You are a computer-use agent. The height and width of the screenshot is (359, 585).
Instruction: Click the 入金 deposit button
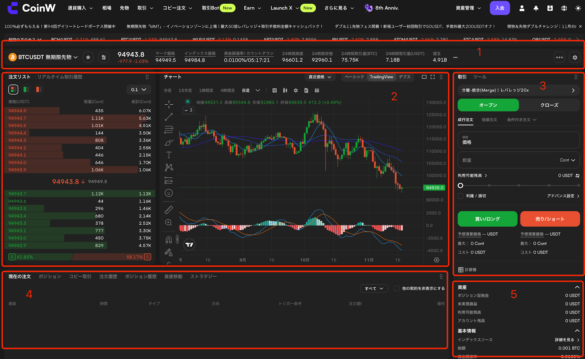click(x=500, y=8)
